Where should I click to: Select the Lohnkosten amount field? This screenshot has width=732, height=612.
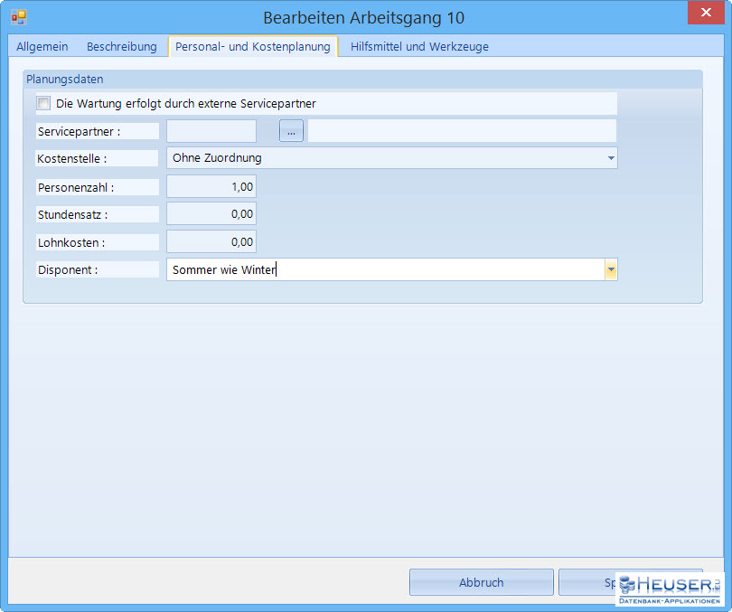(x=211, y=241)
